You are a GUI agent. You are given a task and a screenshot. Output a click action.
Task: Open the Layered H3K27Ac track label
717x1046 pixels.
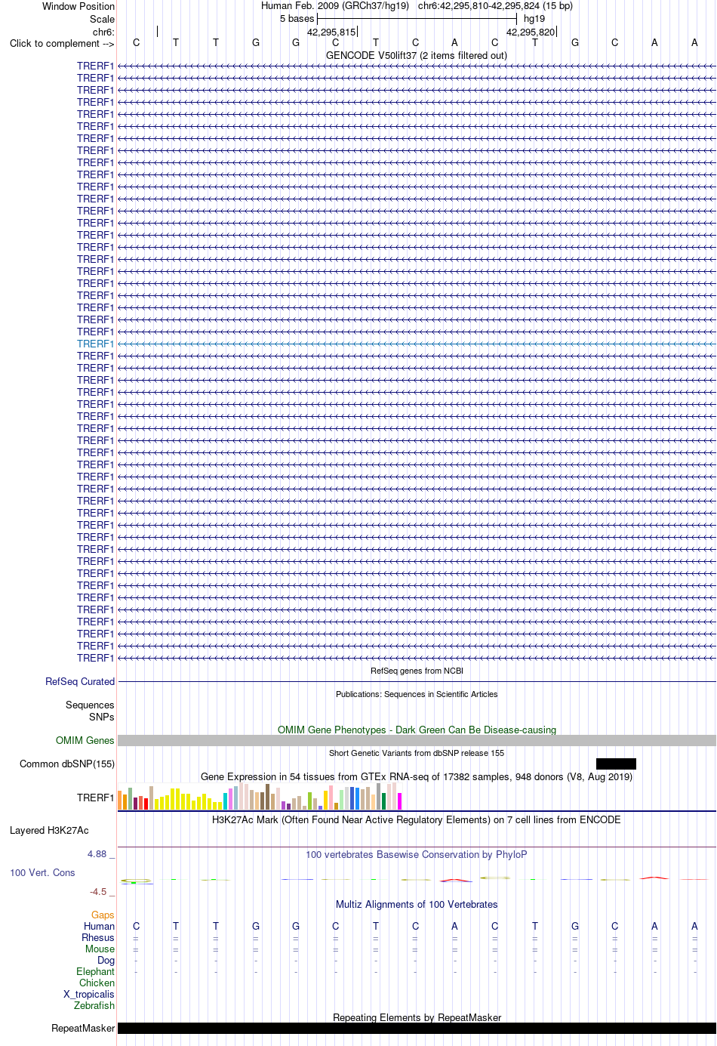pyautogui.click(x=49, y=830)
